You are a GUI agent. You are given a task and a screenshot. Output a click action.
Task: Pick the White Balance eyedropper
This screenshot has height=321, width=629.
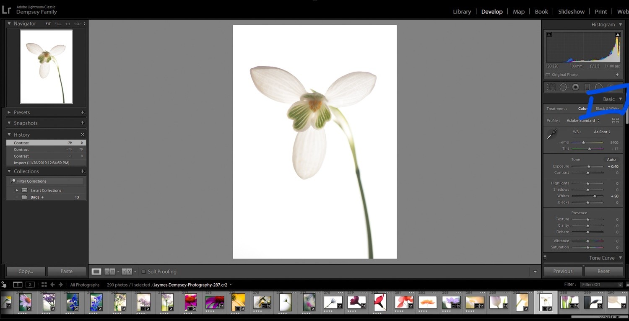click(x=552, y=133)
